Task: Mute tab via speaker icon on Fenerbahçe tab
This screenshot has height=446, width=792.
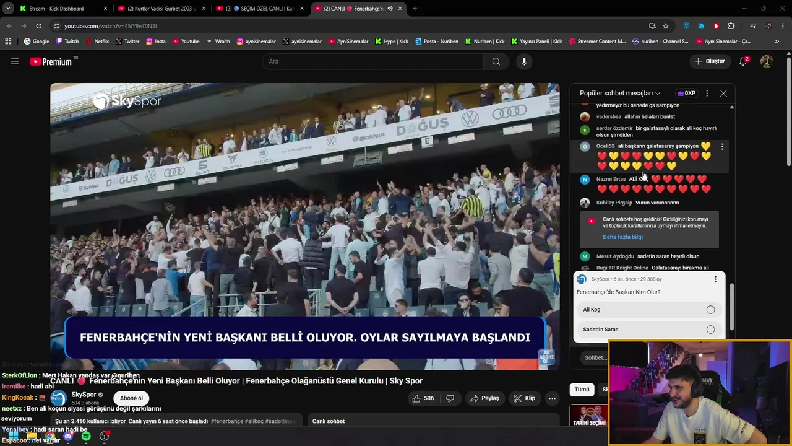Action: (x=390, y=9)
